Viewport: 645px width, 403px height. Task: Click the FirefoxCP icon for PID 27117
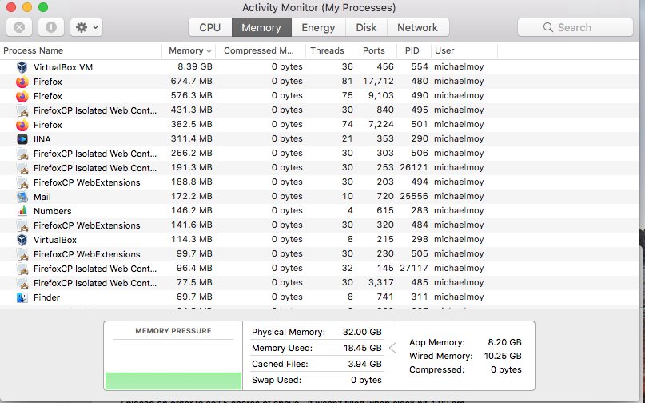click(x=22, y=269)
